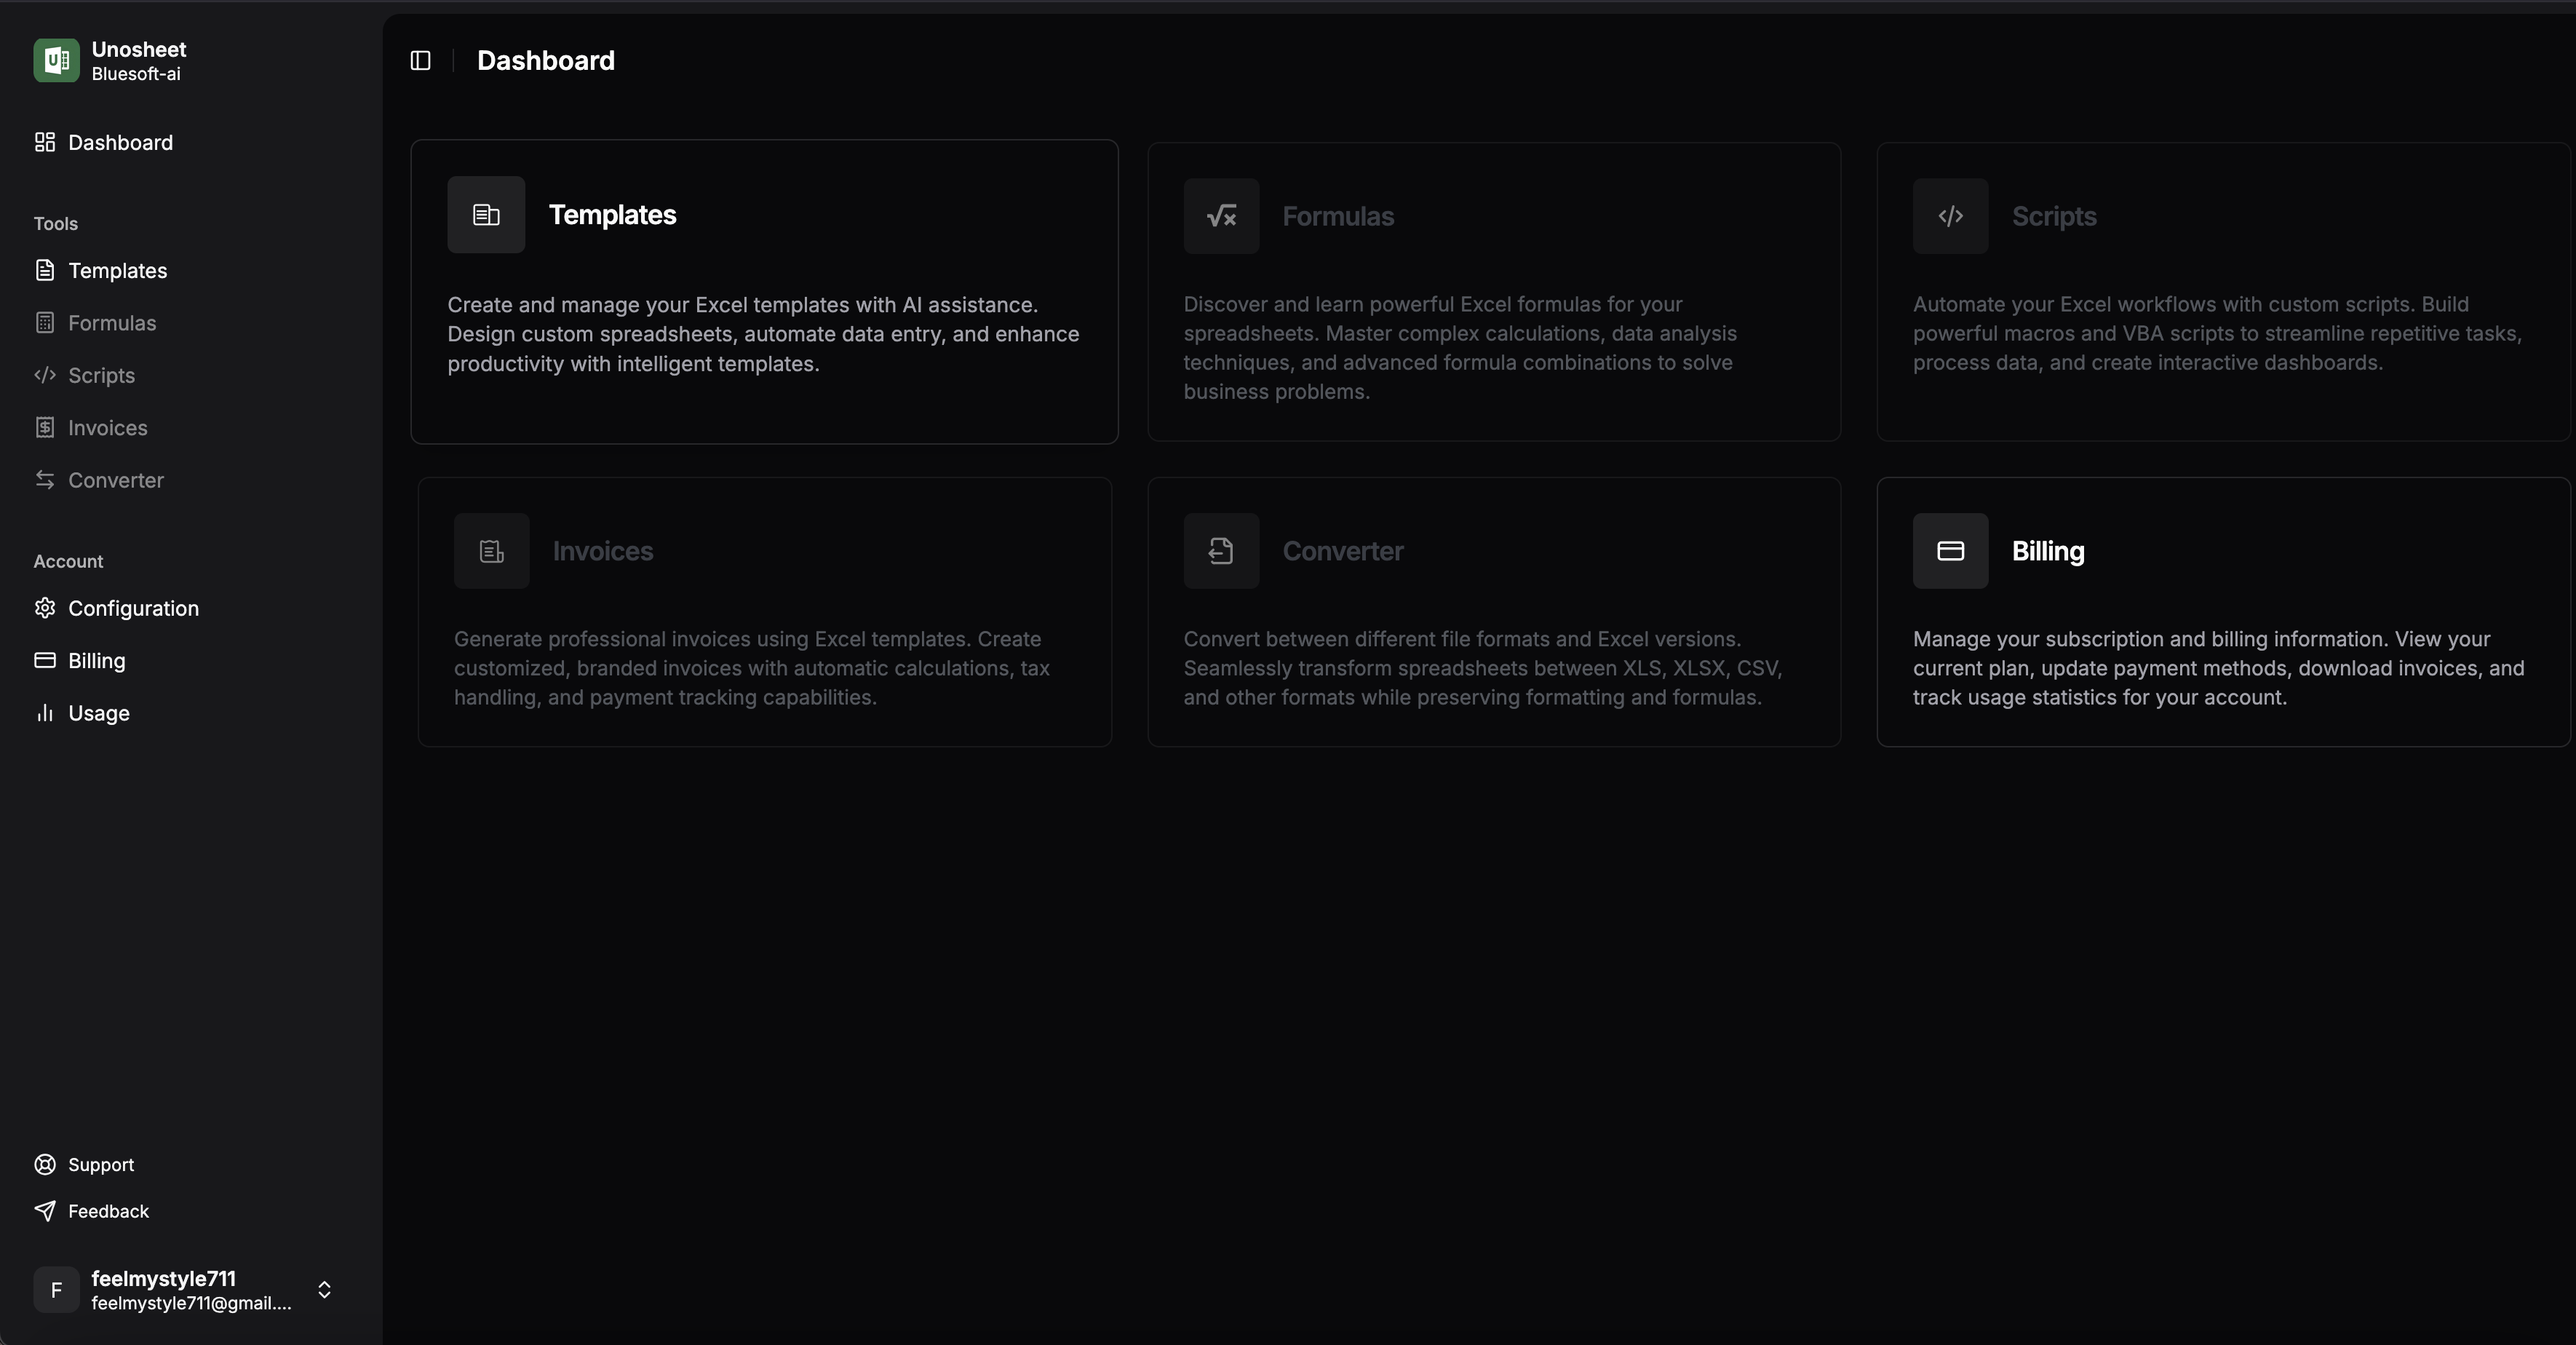Click the Usage bar chart icon
Screen dimensions: 2576x1345
tap(45, 713)
